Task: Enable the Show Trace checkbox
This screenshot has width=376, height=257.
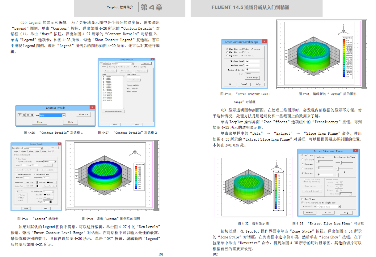Action: coord(302,199)
